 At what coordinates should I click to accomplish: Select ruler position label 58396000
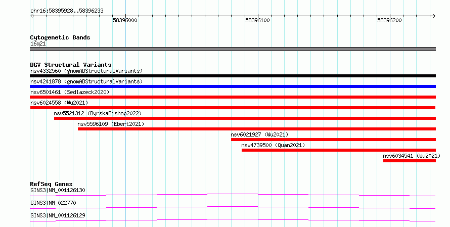[125, 20]
